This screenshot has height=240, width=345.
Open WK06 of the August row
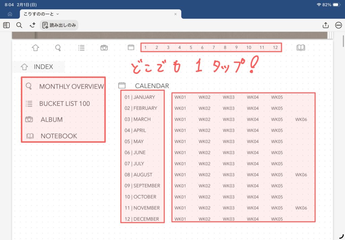301,175
